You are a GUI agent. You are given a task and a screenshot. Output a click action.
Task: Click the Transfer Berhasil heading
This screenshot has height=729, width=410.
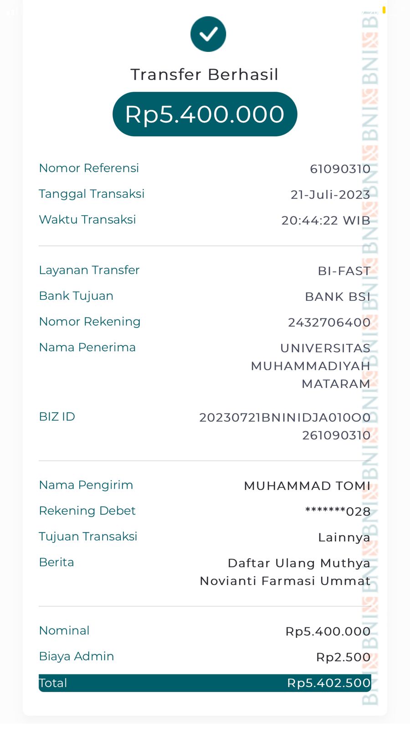205,75
